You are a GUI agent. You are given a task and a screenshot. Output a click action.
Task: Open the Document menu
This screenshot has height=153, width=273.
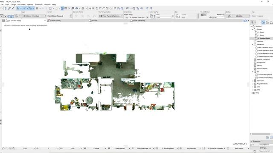(x=21, y=5)
